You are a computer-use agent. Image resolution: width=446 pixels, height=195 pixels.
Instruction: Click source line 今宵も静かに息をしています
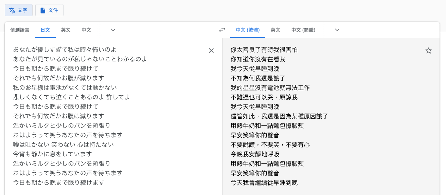(53, 154)
